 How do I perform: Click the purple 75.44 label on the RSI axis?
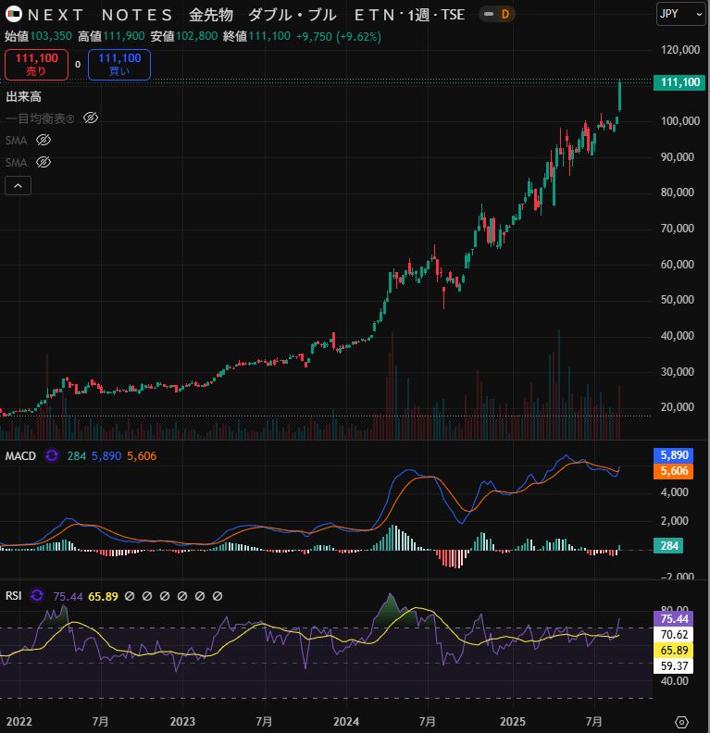pyautogui.click(x=674, y=619)
